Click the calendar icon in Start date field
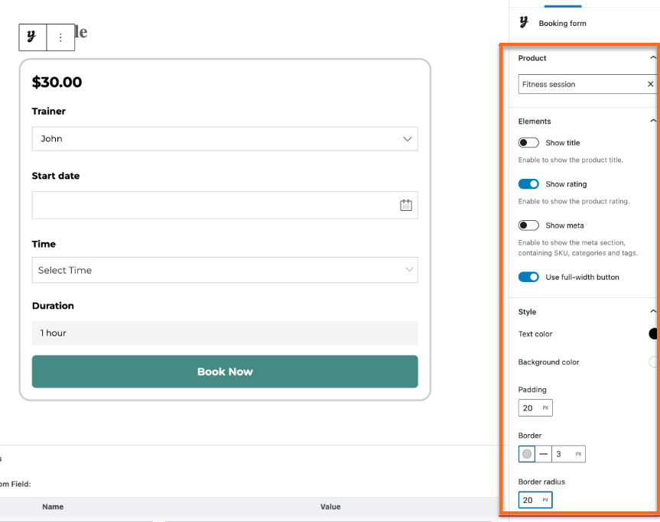Screen dimensions: 660x522 [406, 205]
